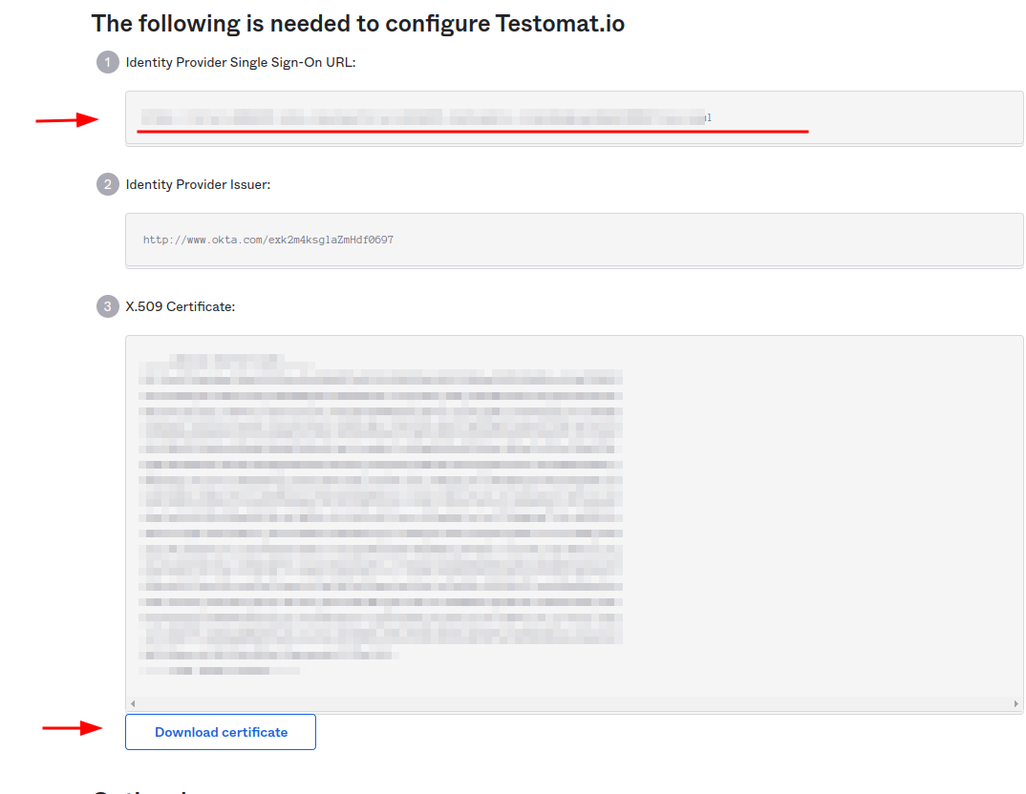
Task: Click the Identity Provider Issuer URL text
Action: click(268, 240)
